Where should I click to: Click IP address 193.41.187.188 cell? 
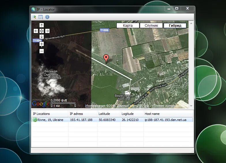pyautogui.click(x=81, y=120)
